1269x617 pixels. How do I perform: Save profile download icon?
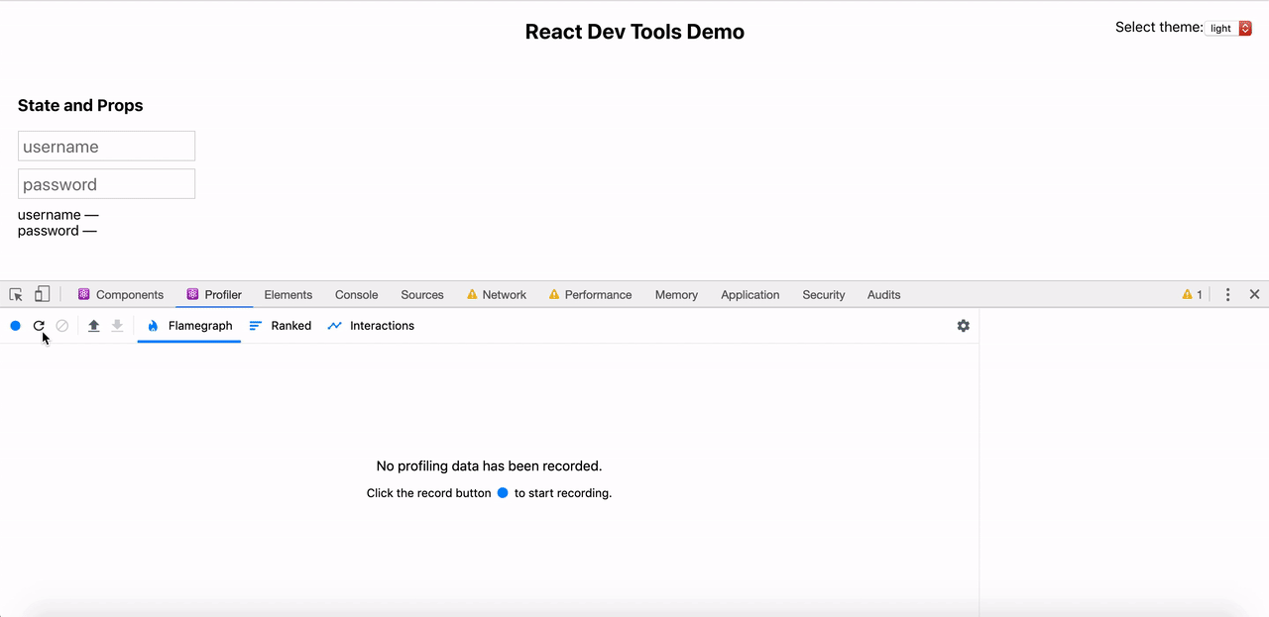click(x=117, y=326)
